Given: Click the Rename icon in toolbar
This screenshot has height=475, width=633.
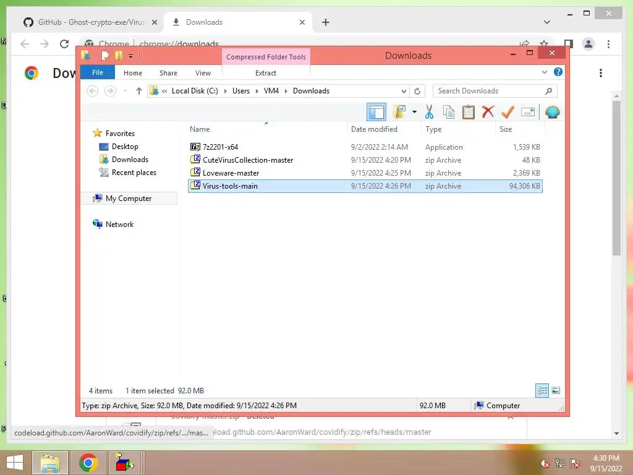Looking at the screenshot, I should (x=528, y=112).
